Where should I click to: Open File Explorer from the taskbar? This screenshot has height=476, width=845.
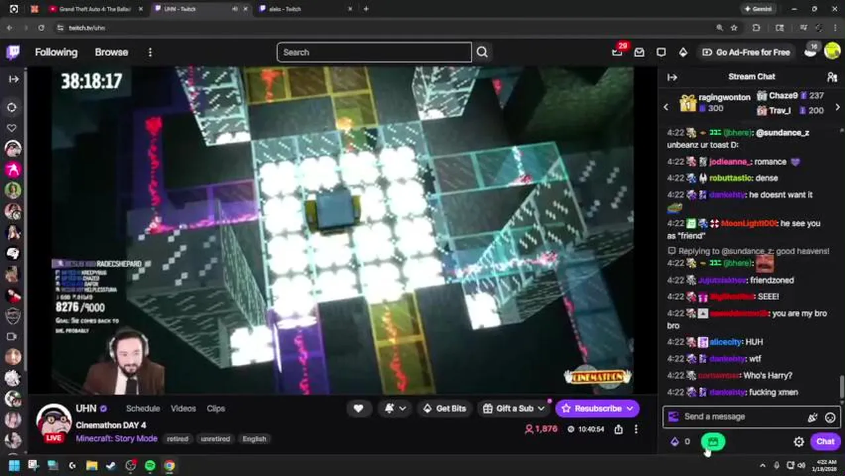92,465
